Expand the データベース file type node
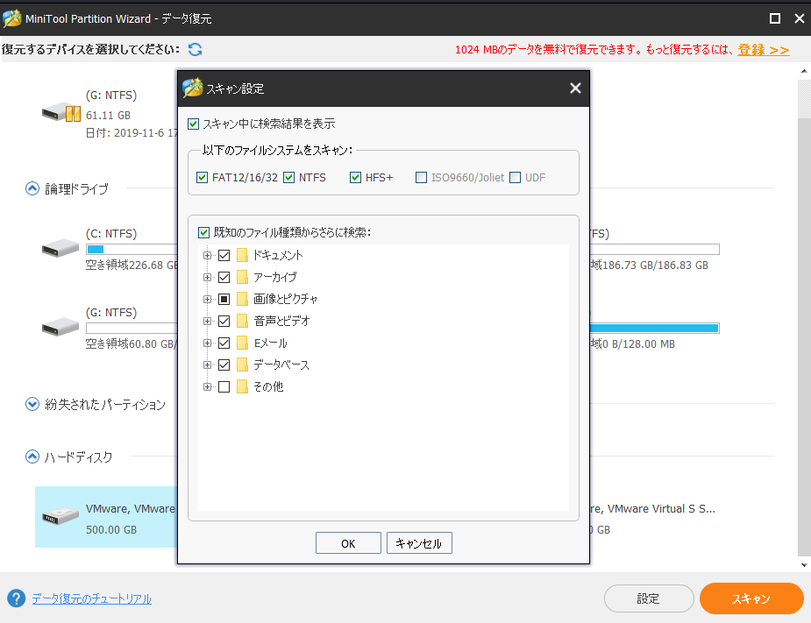 point(207,365)
